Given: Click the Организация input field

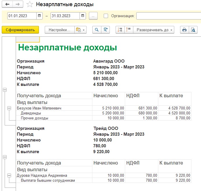Looking at the screenshot, I should (x=168, y=16).
